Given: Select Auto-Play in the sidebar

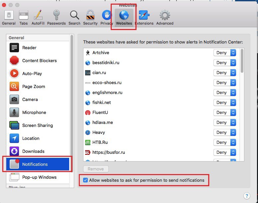Looking at the screenshot, I should [32, 74].
